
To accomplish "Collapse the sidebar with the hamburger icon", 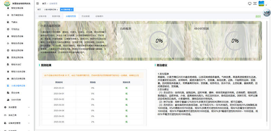I will (38, 3).
